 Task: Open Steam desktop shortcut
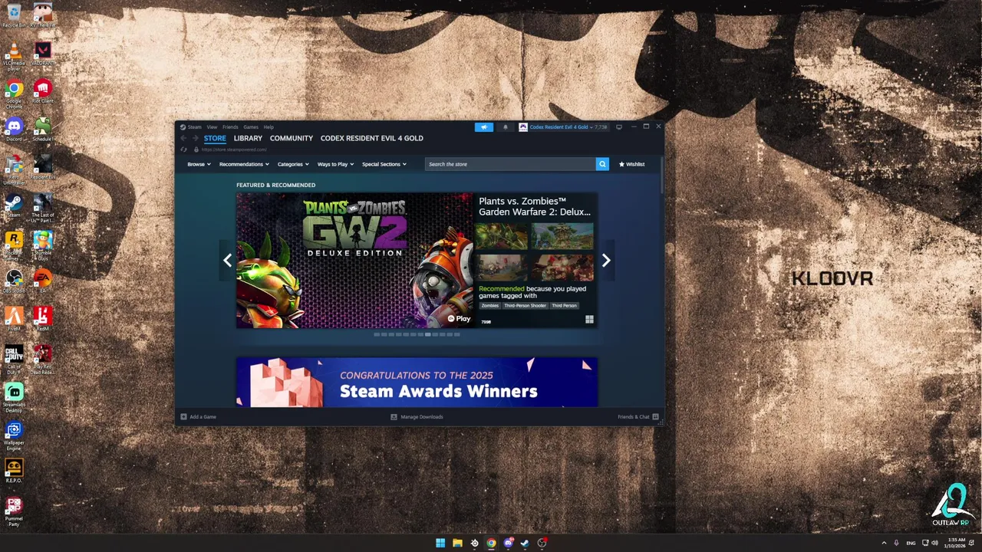[14, 205]
